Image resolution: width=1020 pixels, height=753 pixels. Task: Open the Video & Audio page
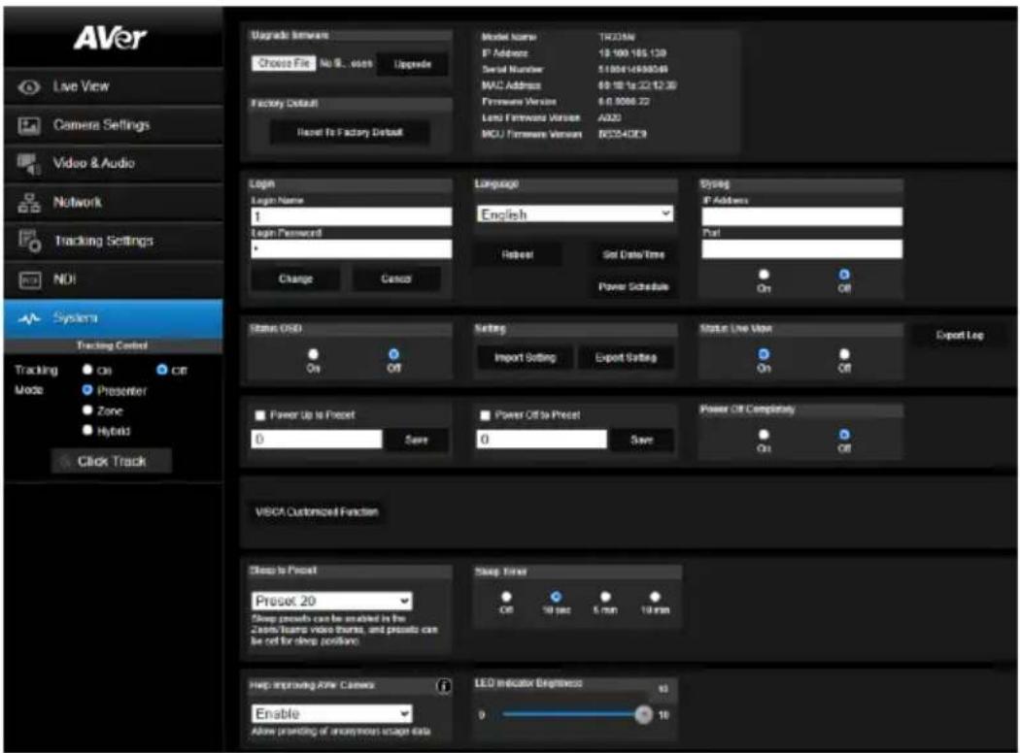coord(114,163)
